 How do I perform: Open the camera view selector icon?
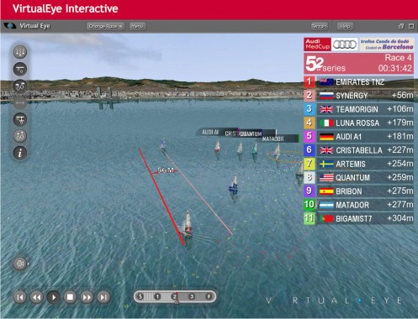[20, 264]
